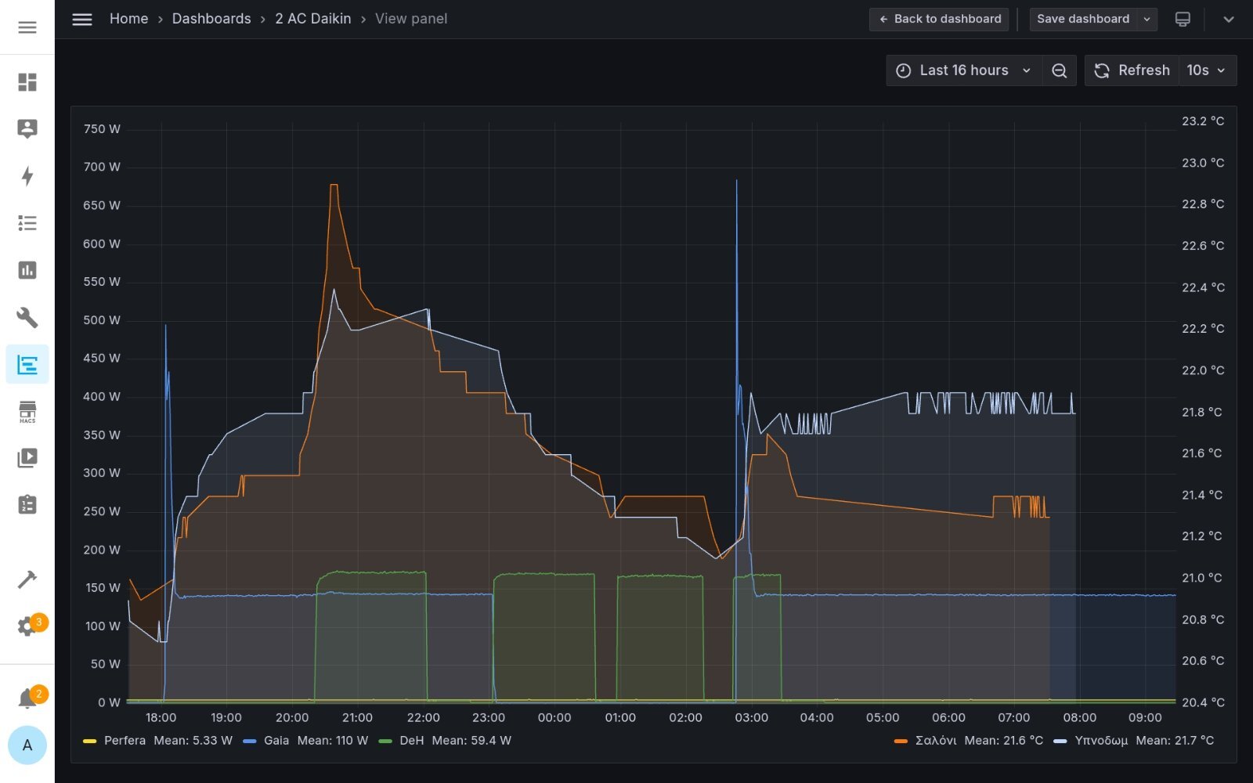Viewport: 1253px width, 783px height.
Task: Open the Last 16 hours time picker
Action: point(964,70)
